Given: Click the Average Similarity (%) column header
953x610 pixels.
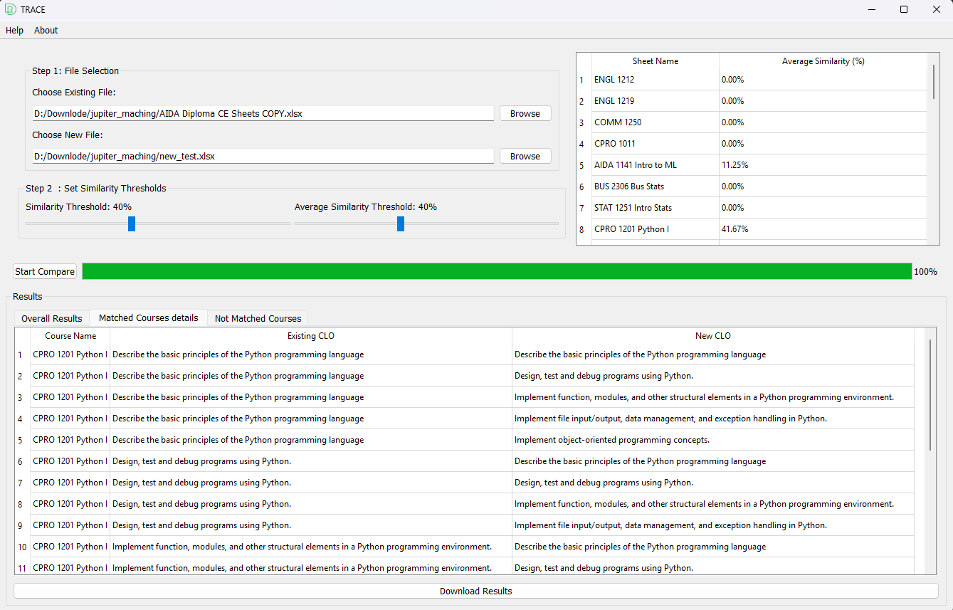Looking at the screenshot, I should 823,61.
